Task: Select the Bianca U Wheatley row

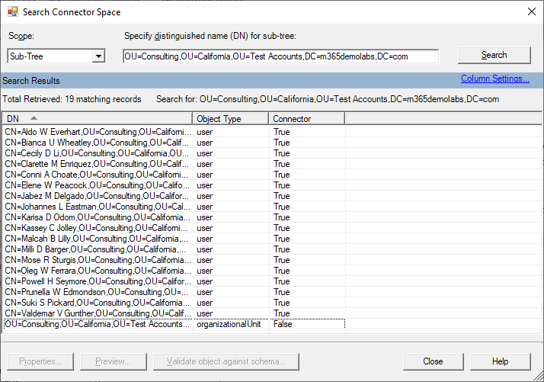Action: (x=98, y=143)
